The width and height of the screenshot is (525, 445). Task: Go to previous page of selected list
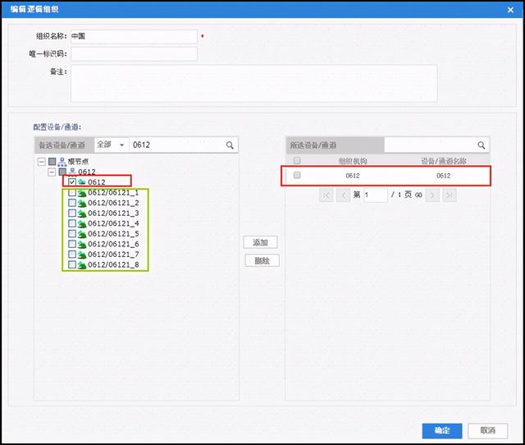pyautogui.click(x=343, y=195)
